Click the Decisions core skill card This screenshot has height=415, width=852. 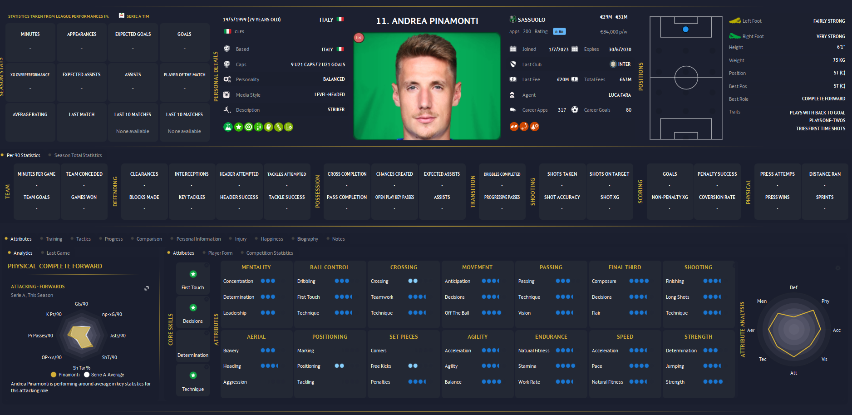193,312
